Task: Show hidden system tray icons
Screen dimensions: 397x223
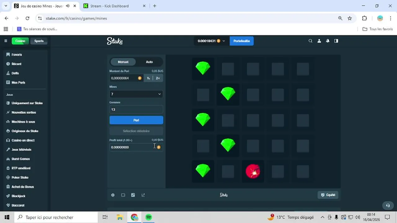Action: click(323, 217)
